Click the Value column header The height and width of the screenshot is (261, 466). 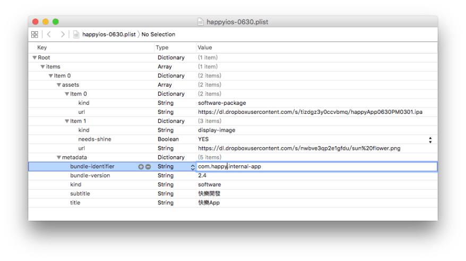point(205,48)
